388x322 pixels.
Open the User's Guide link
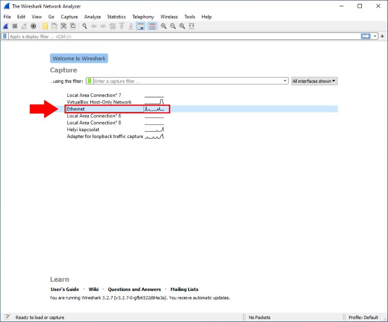pyautogui.click(x=65, y=290)
